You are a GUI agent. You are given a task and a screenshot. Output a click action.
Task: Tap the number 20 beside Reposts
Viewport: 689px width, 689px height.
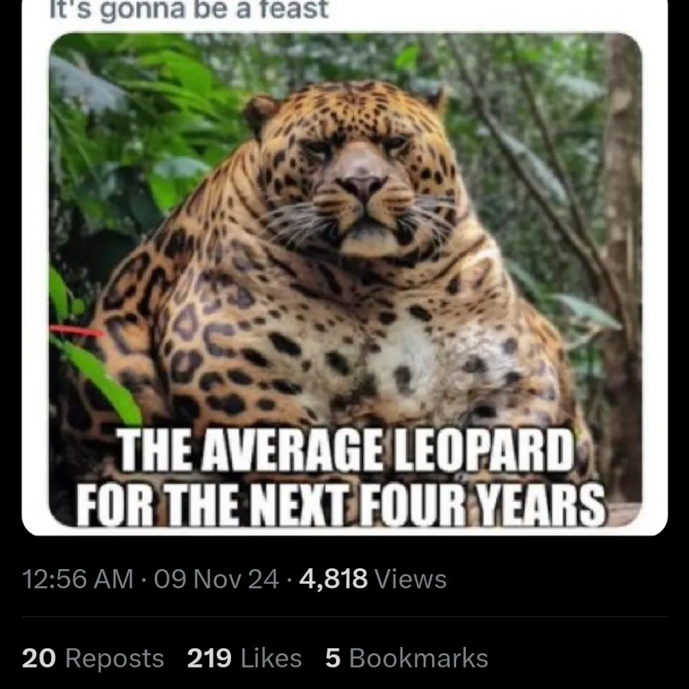38,658
